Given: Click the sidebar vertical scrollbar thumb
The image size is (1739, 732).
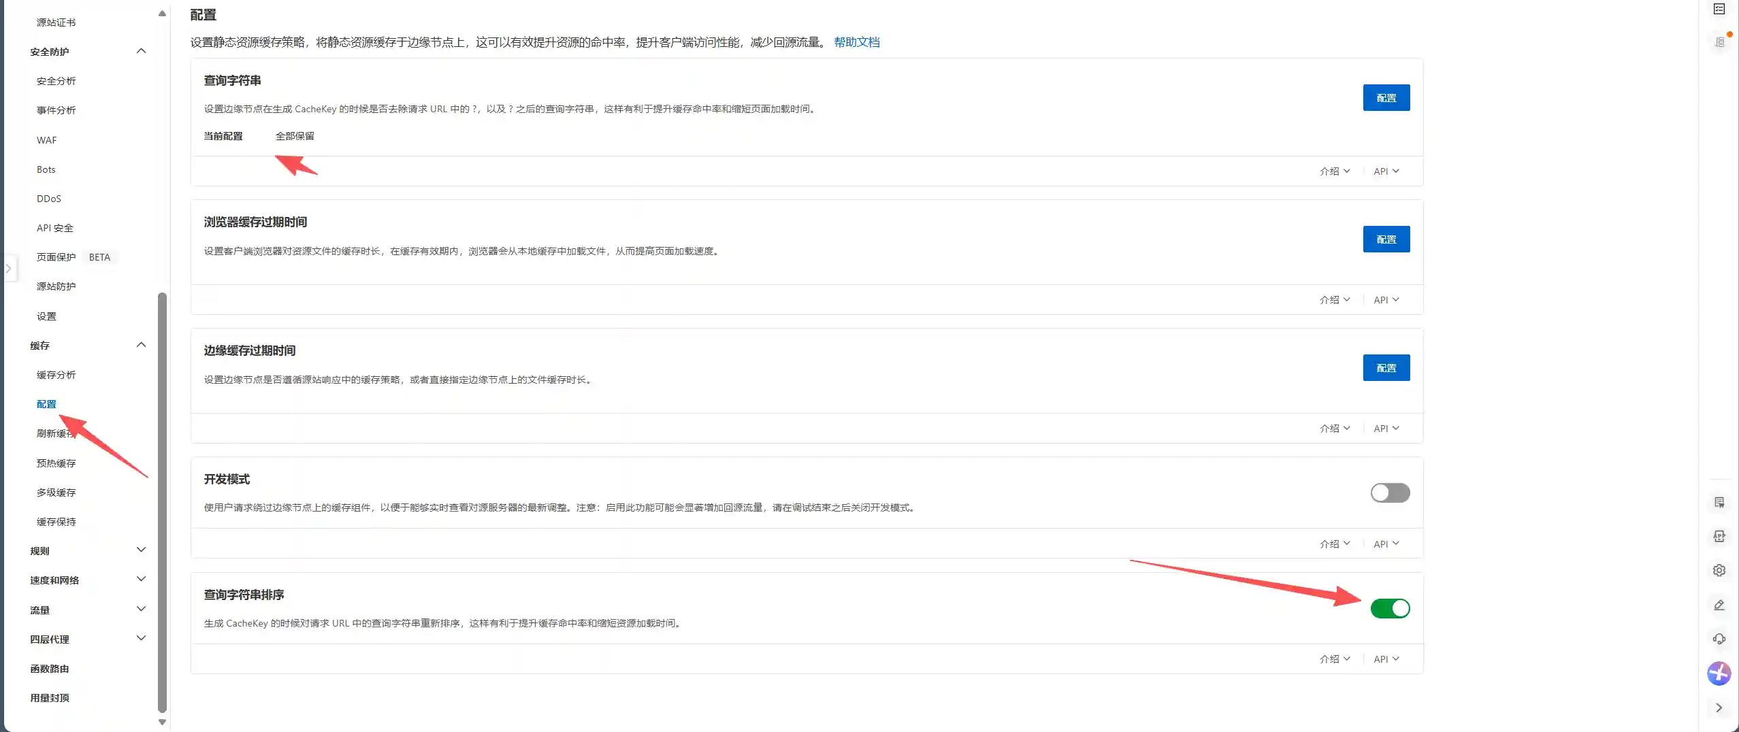Looking at the screenshot, I should tap(162, 502).
